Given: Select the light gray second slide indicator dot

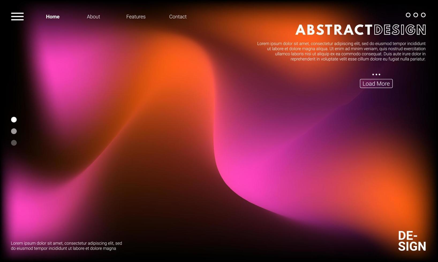Looking at the screenshot, I should click(x=14, y=131).
